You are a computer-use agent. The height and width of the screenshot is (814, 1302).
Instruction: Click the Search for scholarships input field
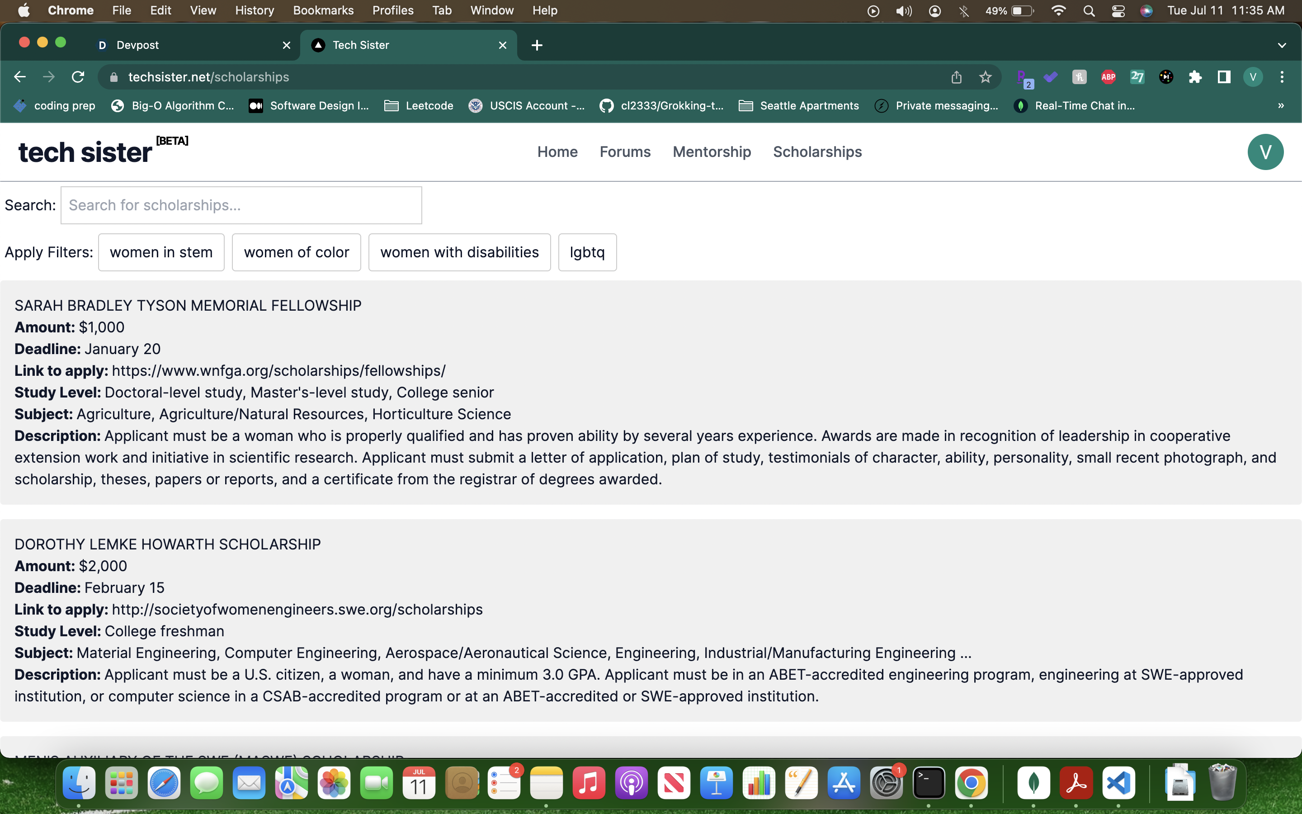[x=241, y=205]
